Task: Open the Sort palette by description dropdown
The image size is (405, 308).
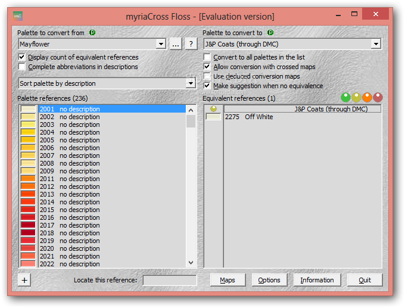Action: (x=191, y=83)
